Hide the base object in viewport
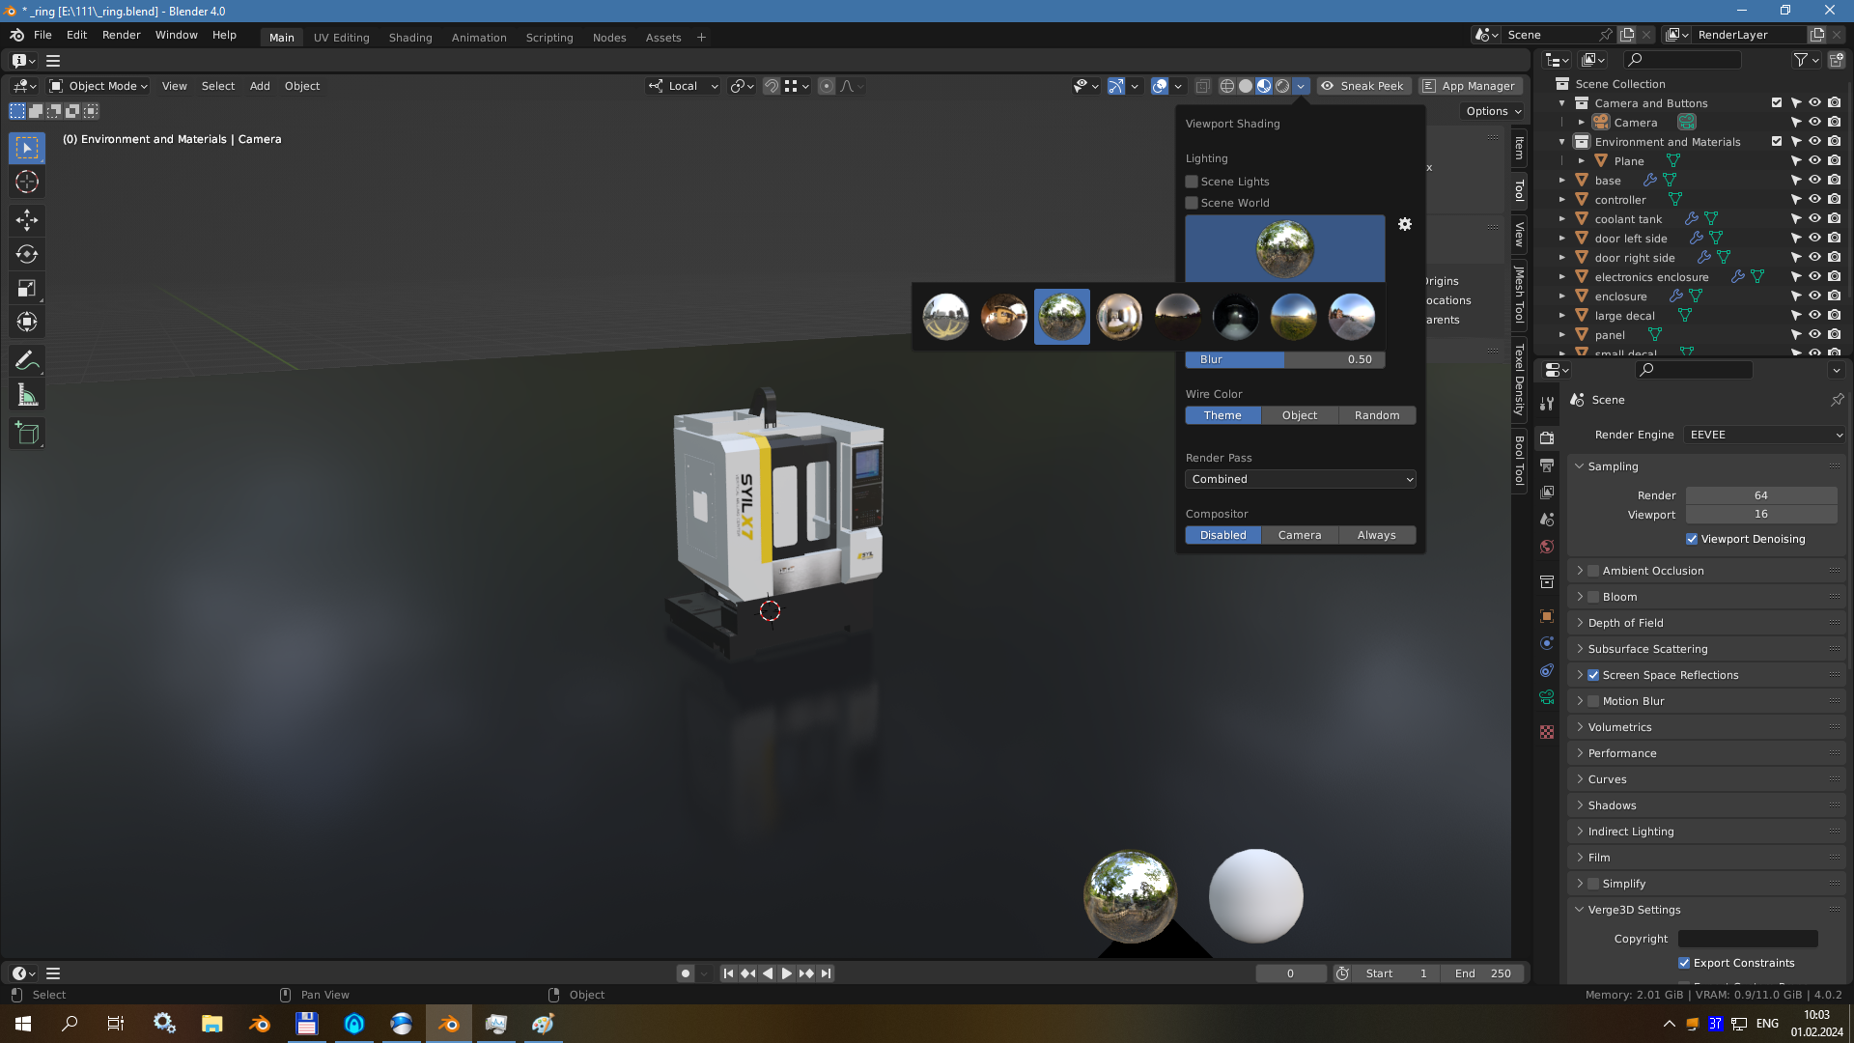1854x1043 pixels. point(1814,181)
